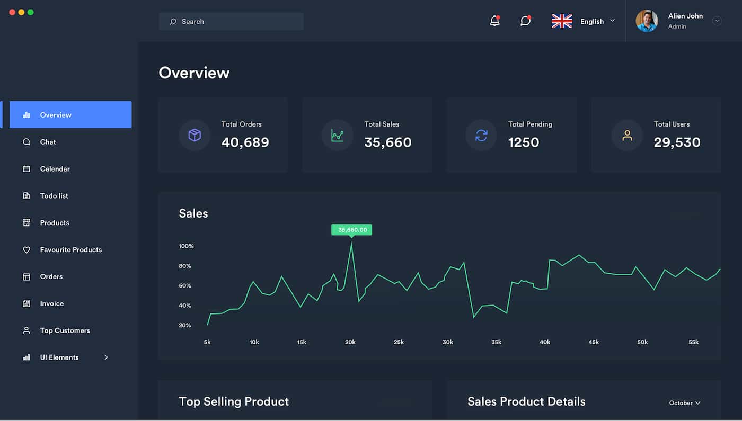Click the heart icon for Favourite Products
The width and height of the screenshot is (742, 421).
pyautogui.click(x=26, y=250)
